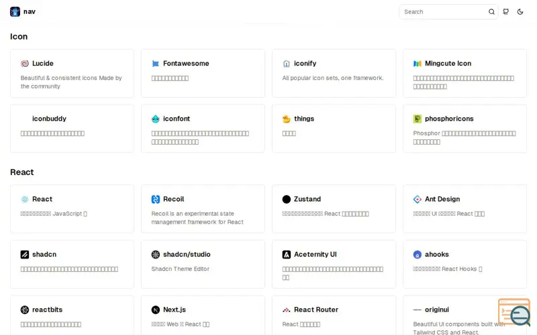The image size is (537, 335).
Task: Open the Ant Design title link
Action: tap(442, 199)
